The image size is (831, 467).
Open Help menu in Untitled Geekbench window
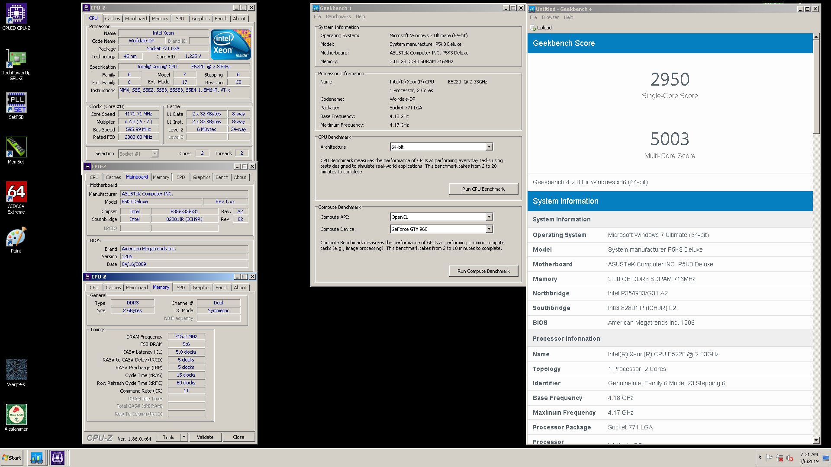569,18
